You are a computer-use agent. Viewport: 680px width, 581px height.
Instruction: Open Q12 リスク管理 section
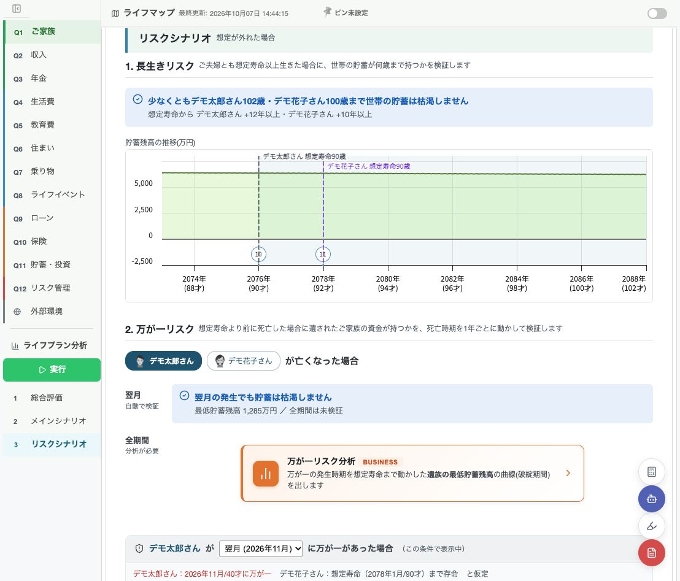pyautogui.click(x=52, y=288)
